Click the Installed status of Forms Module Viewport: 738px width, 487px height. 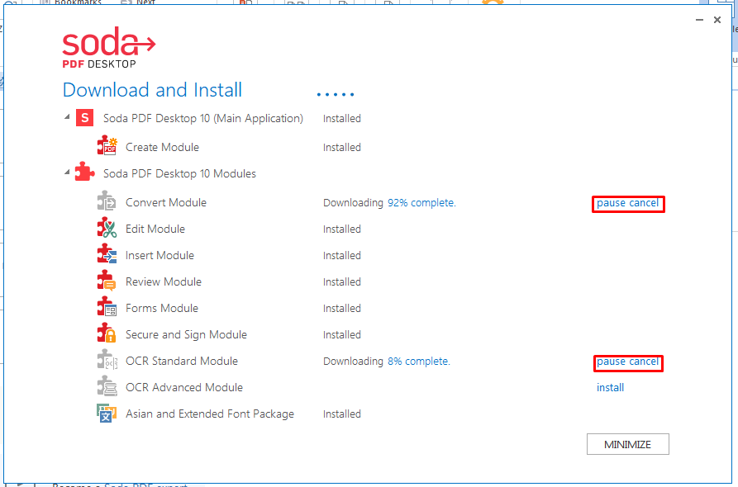(342, 309)
